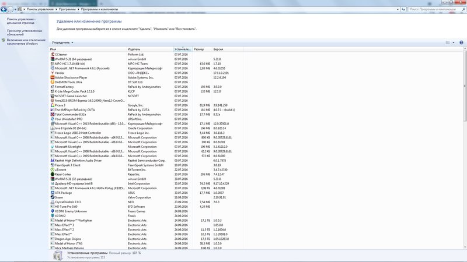Click the help question mark icon

[x=461, y=42]
